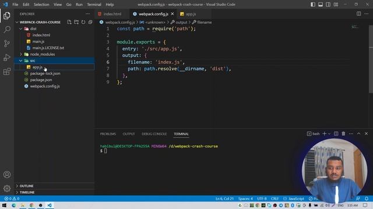Open Customize Layout icon
The width and height of the screenshot is (373, 209).
(x=336, y=4)
